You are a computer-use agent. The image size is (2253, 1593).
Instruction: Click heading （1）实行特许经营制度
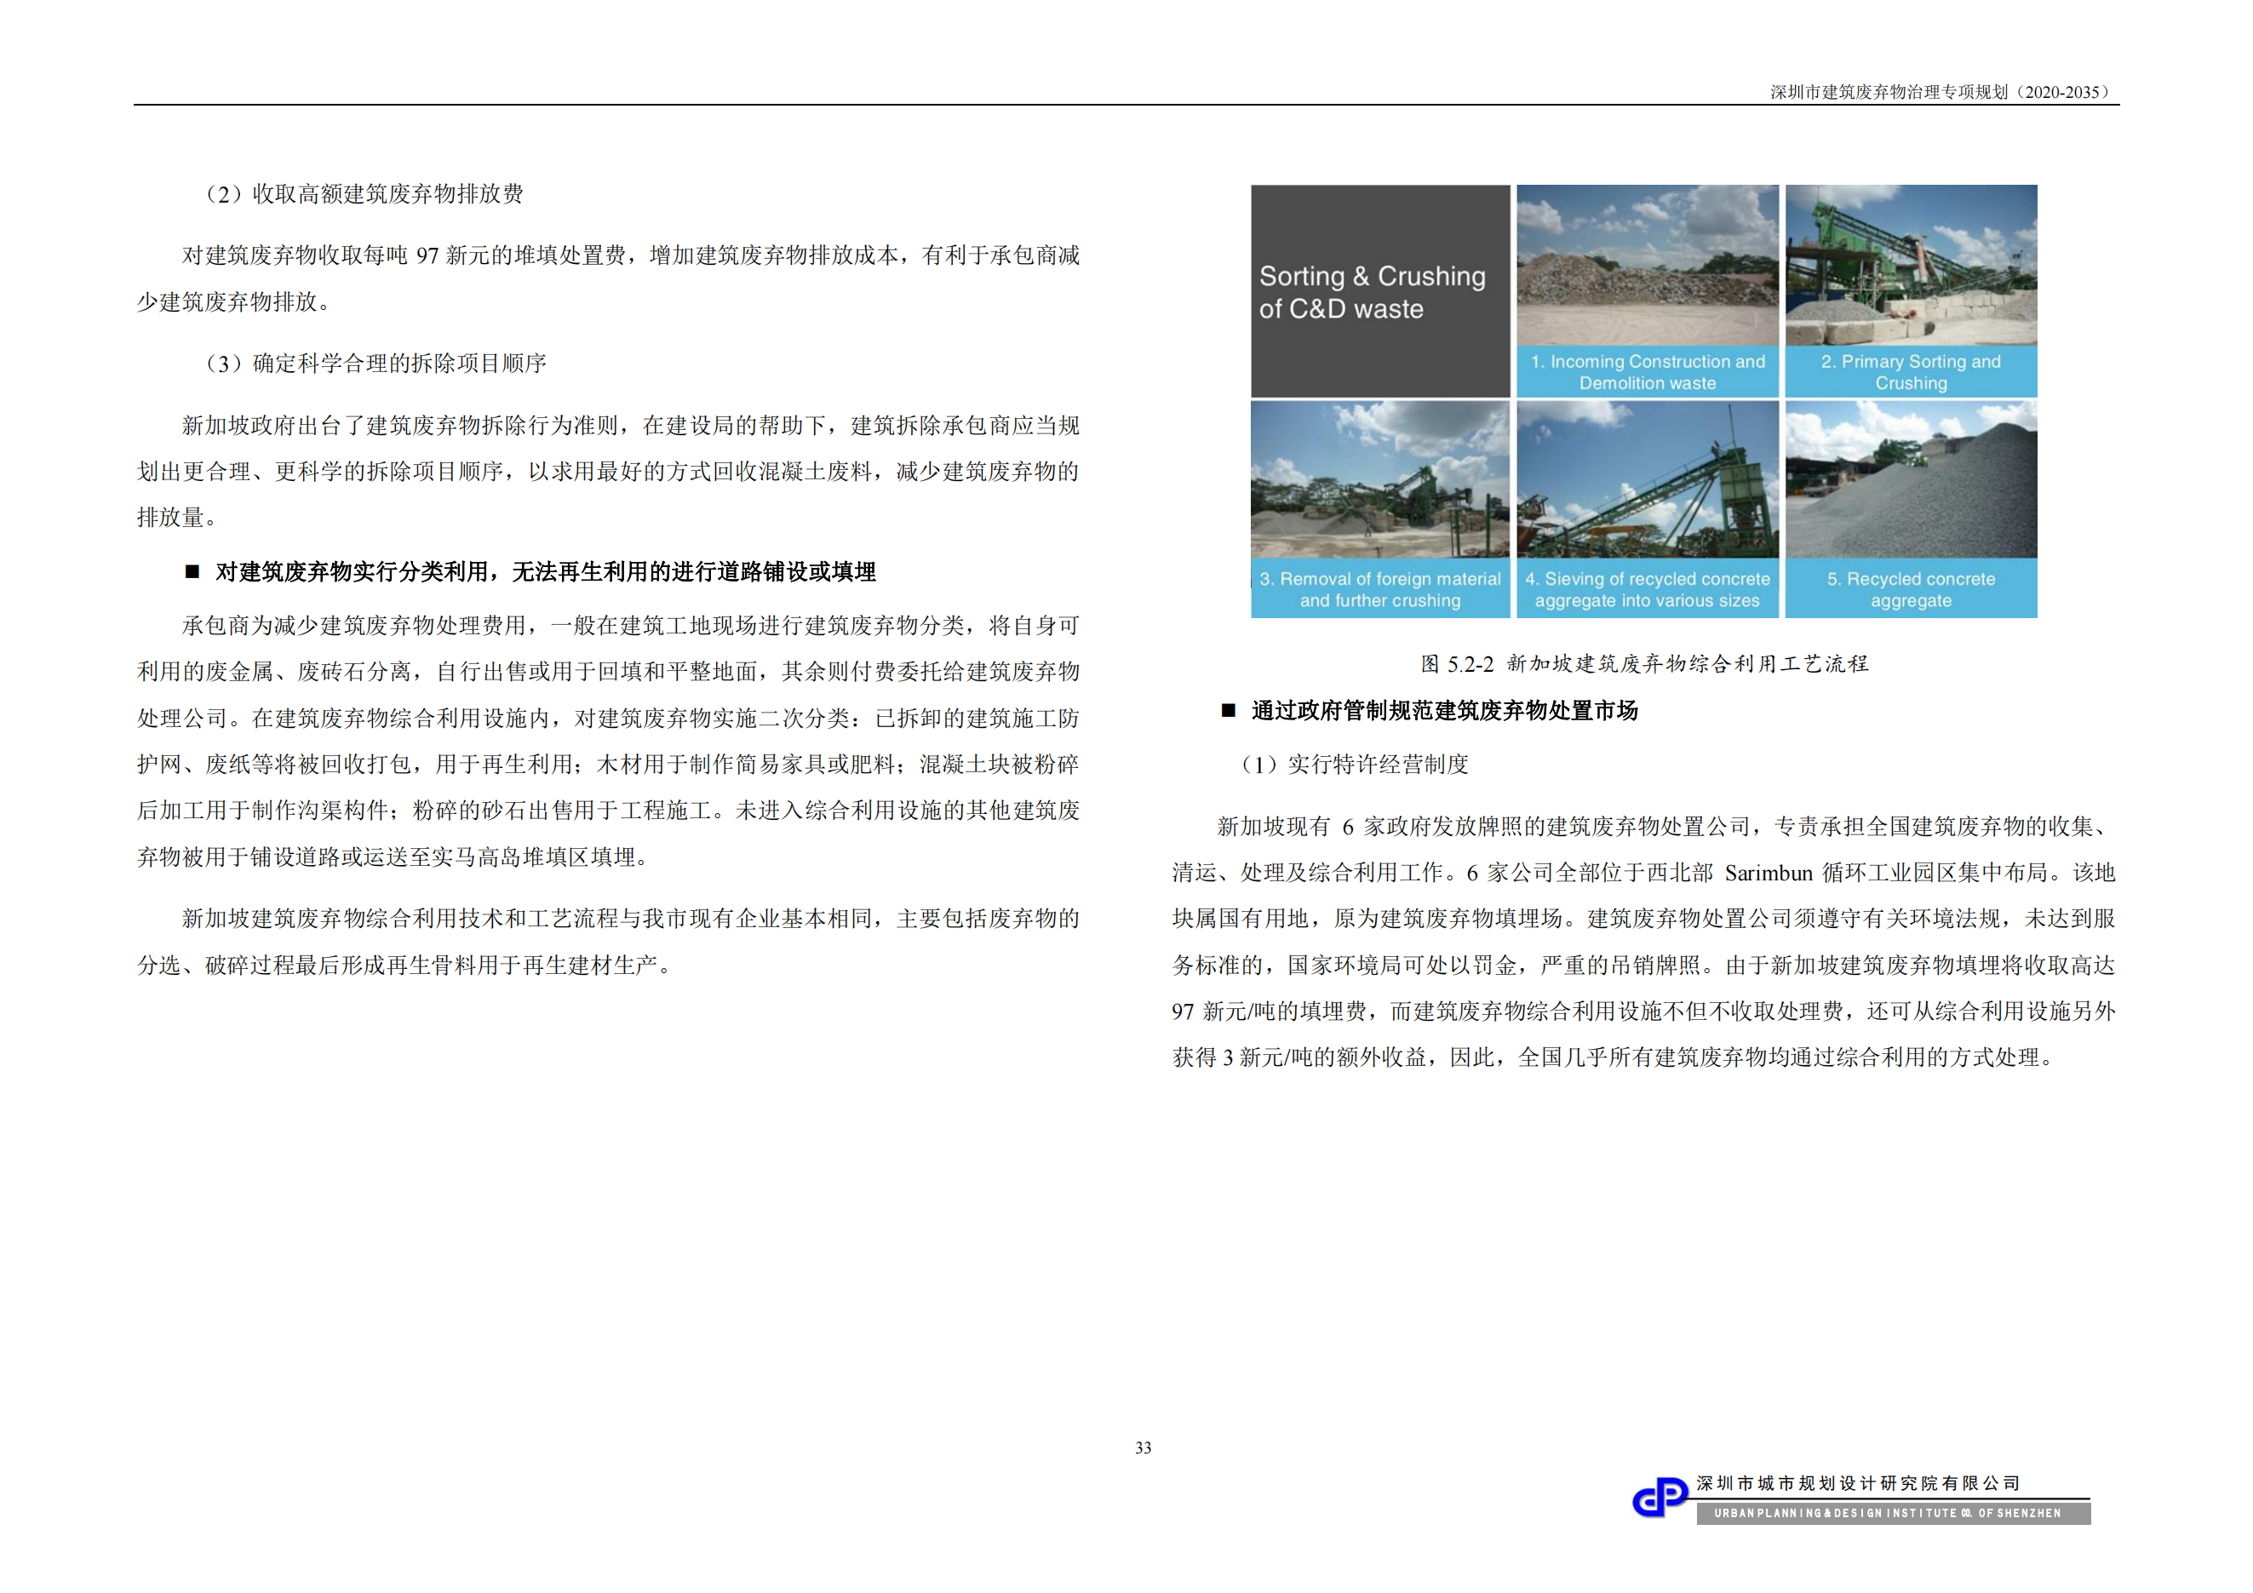coord(1351,764)
